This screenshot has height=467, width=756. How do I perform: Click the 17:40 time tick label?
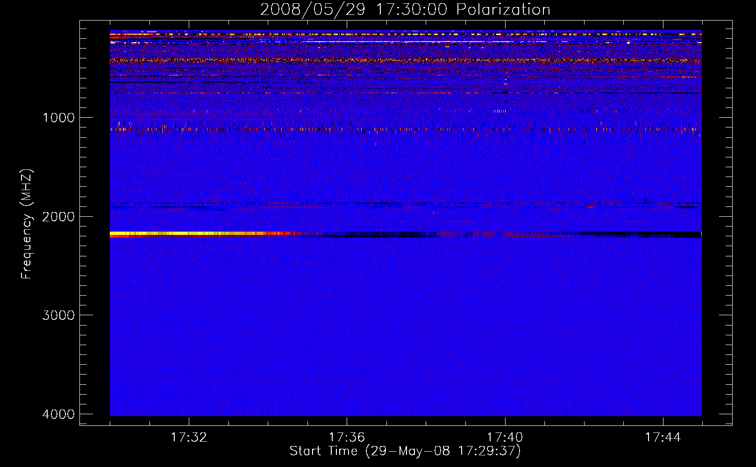[505, 437]
